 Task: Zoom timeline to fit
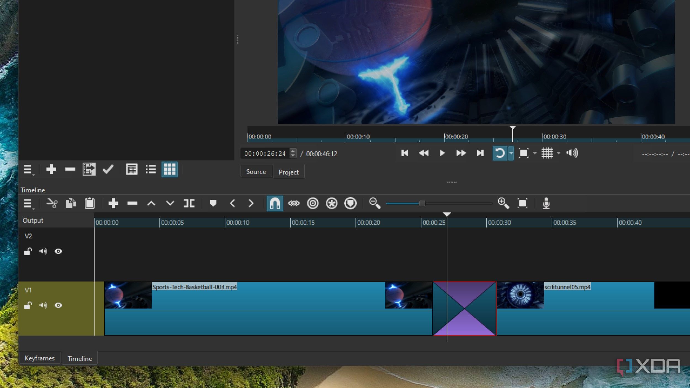(522, 203)
